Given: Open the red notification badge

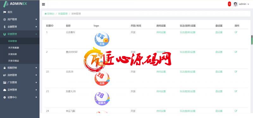Looking at the screenshot, I should click(229, 4).
